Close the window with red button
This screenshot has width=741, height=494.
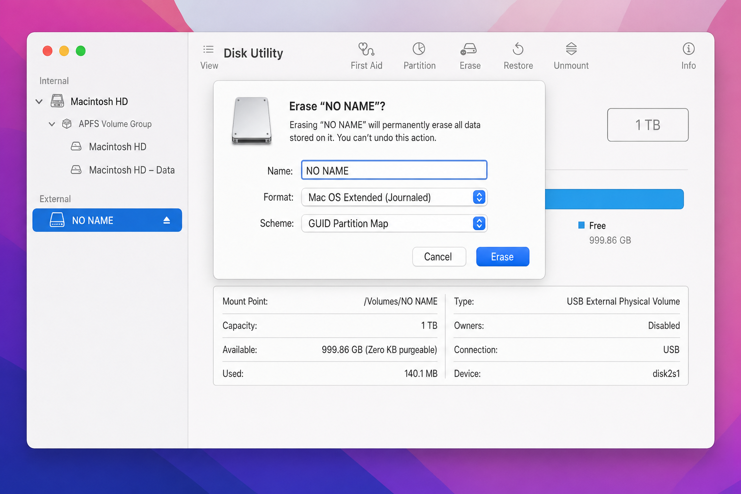[x=47, y=51]
